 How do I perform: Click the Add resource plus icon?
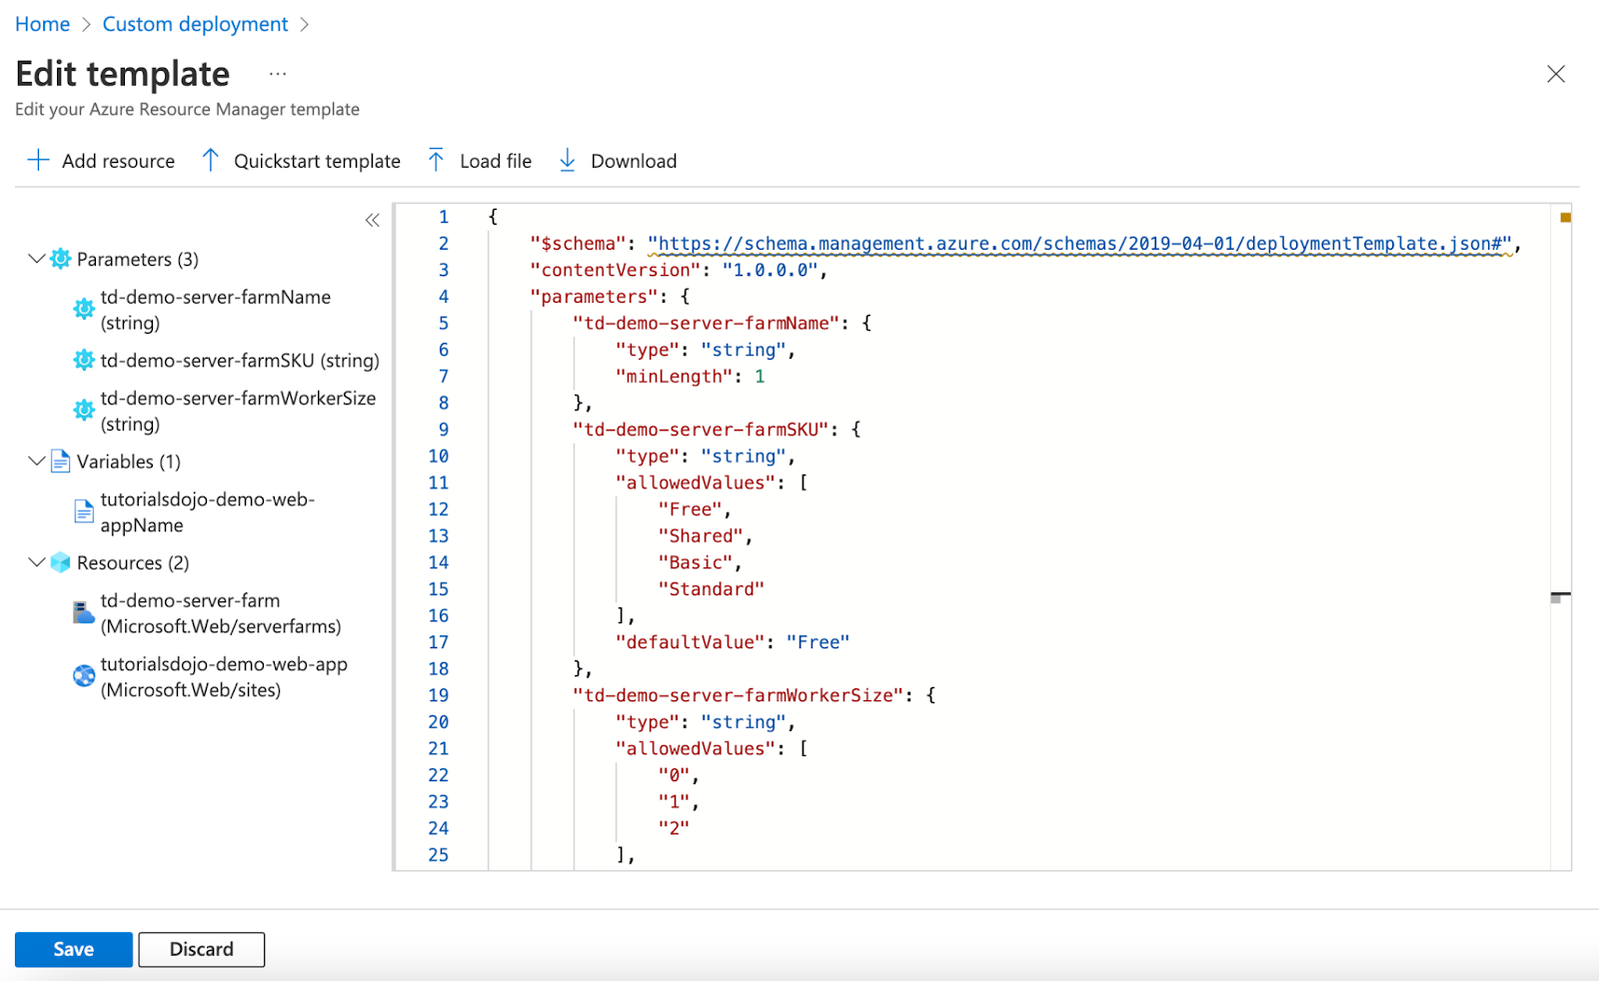coord(38,161)
